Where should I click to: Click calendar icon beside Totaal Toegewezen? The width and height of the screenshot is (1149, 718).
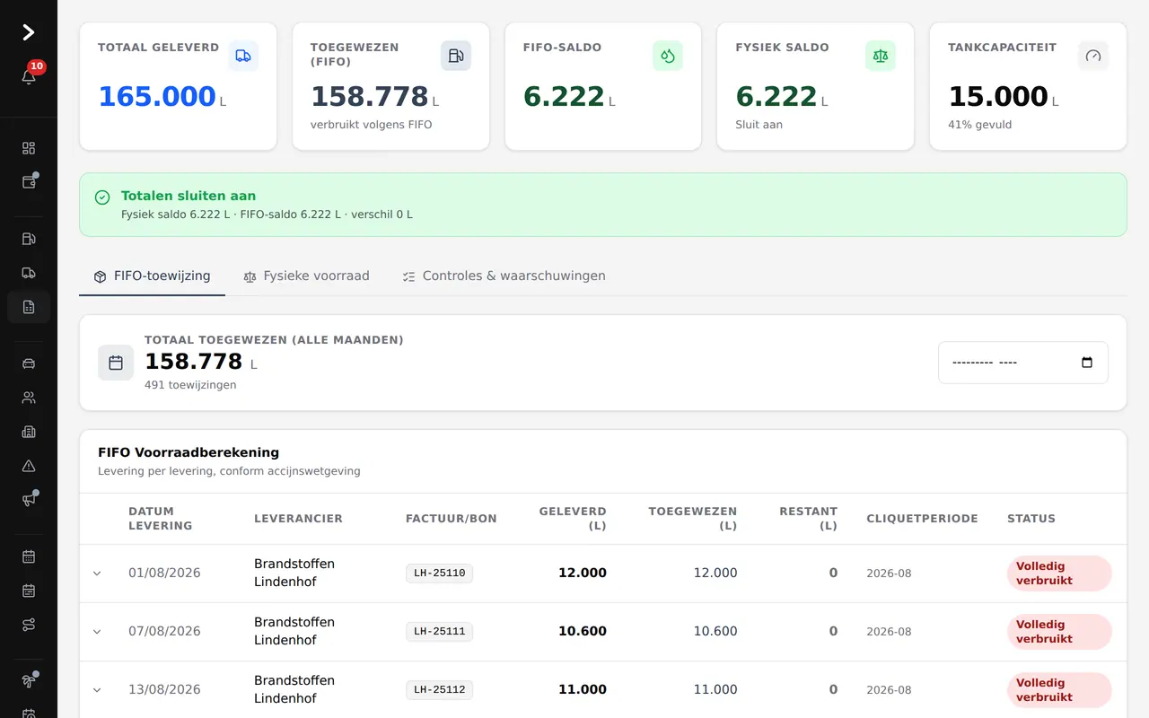pyautogui.click(x=116, y=363)
